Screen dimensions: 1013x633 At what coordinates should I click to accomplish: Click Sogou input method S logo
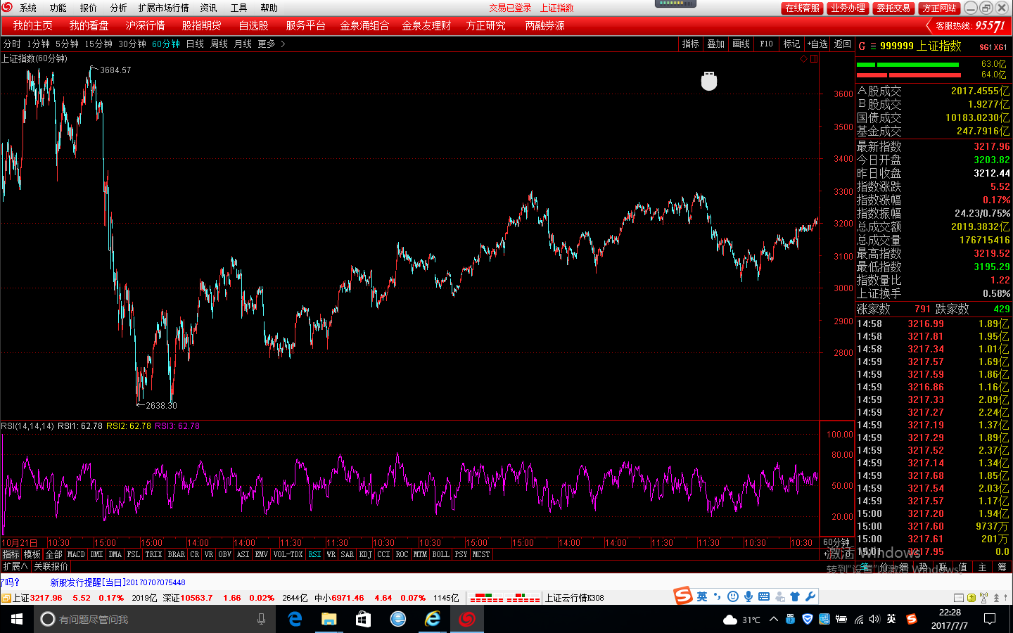click(683, 596)
